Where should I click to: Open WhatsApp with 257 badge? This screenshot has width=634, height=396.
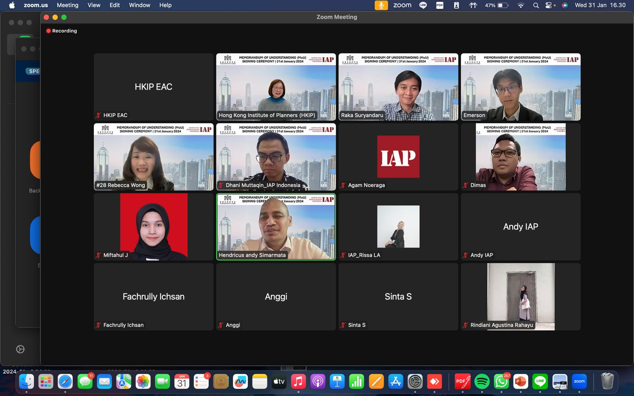(501, 382)
